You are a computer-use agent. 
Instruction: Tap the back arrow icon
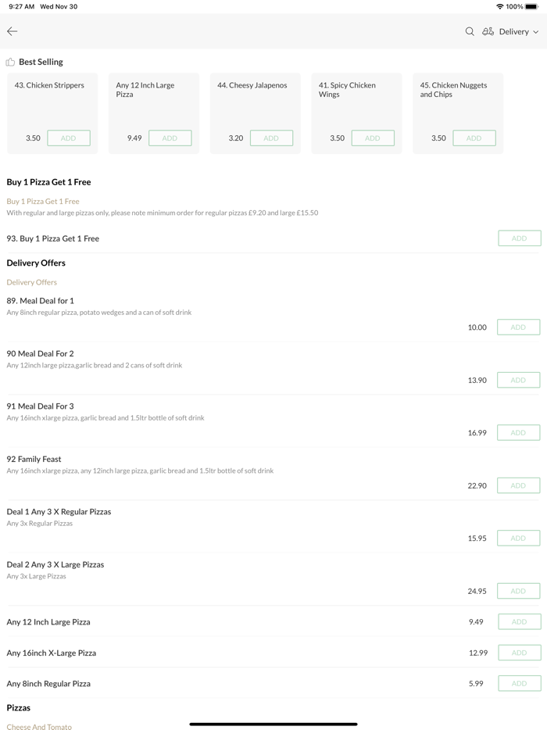pos(13,31)
